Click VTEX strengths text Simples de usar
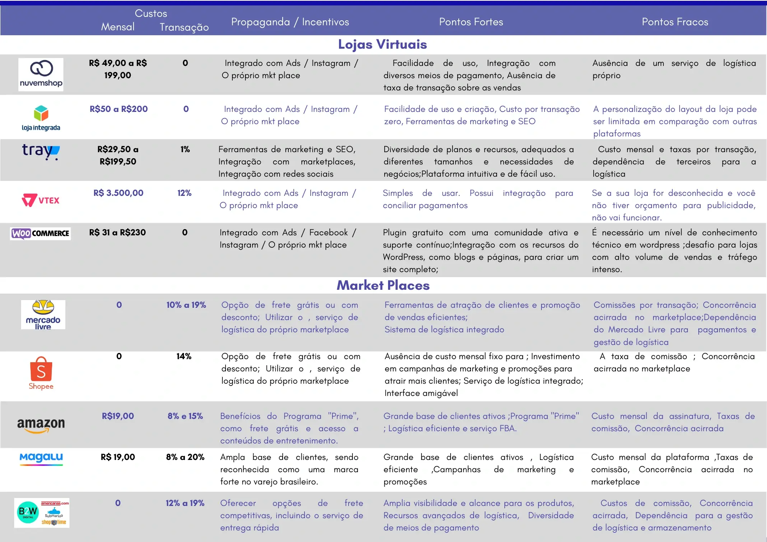 point(478,199)
